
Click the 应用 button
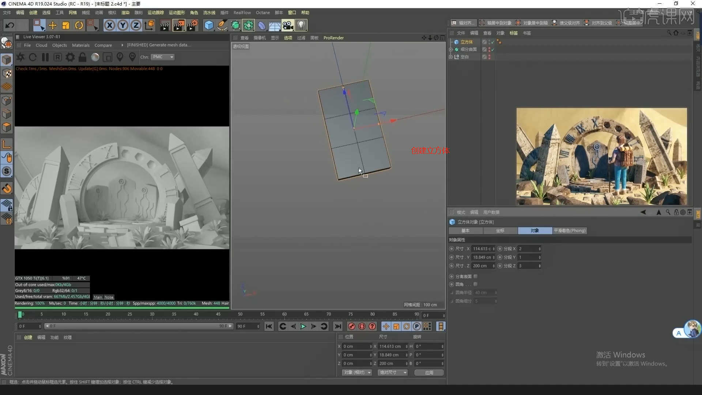[x=429, y=372]
